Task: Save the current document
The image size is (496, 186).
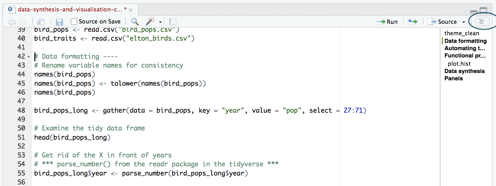Action: click(59, 22)
